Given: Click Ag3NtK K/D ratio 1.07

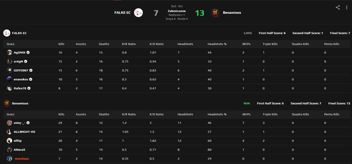Looking at the screenshot, I should pos(153,53).
